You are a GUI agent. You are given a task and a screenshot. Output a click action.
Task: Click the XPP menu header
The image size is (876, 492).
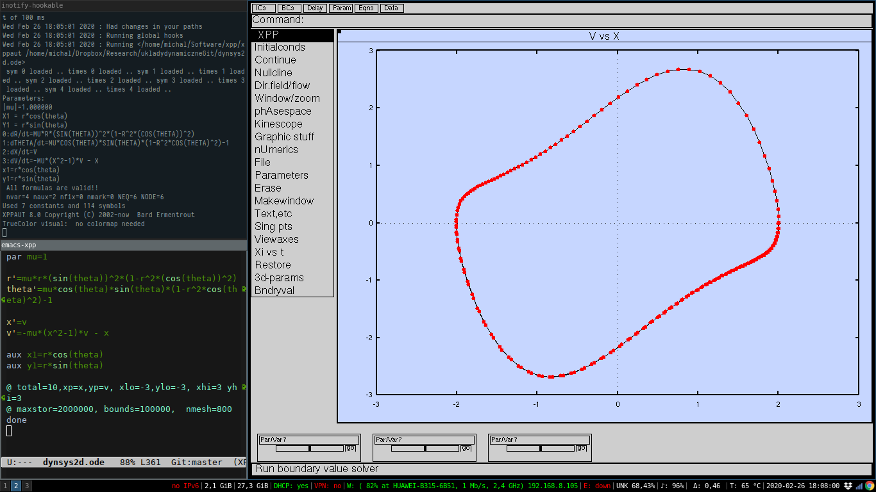pos(292,35)
